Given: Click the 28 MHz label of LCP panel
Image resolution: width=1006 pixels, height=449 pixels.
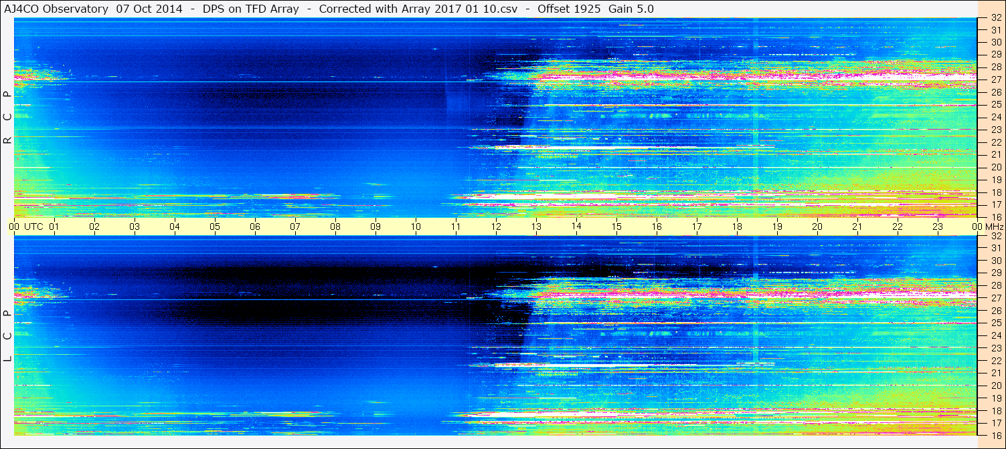Looking at the screenshot, I should (x=995, y=286).
